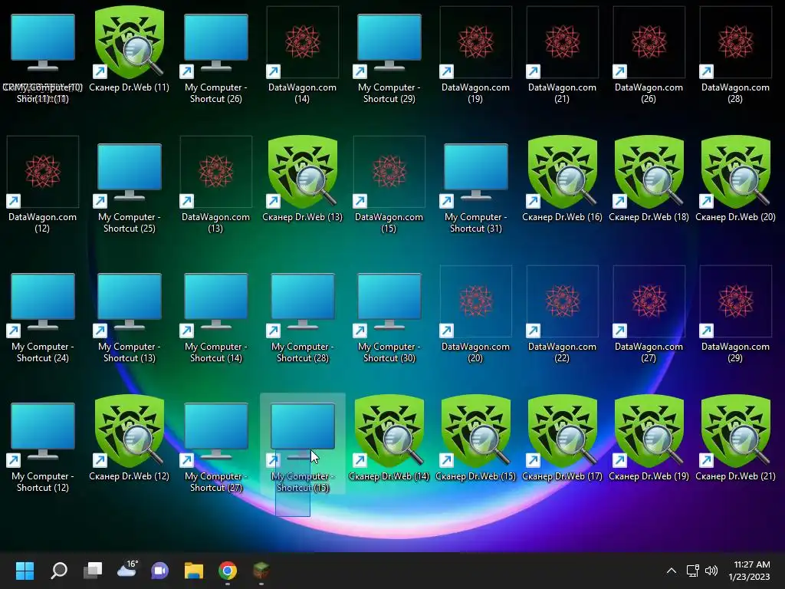This screenshot has width=785, height=589.
Task: Open taskbar Search
Action: coord(59,570)
